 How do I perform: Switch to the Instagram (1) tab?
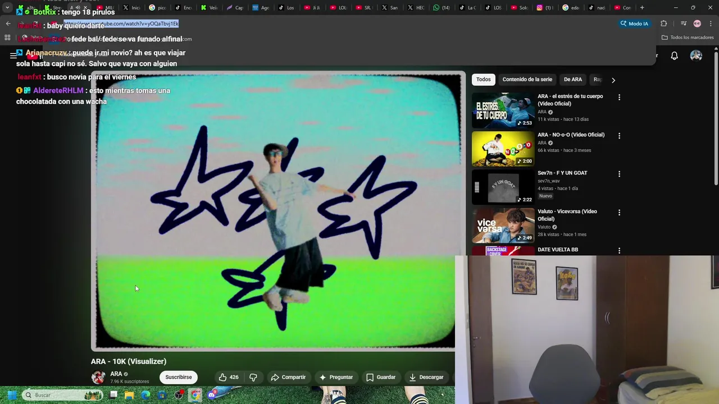coord(545,8)
